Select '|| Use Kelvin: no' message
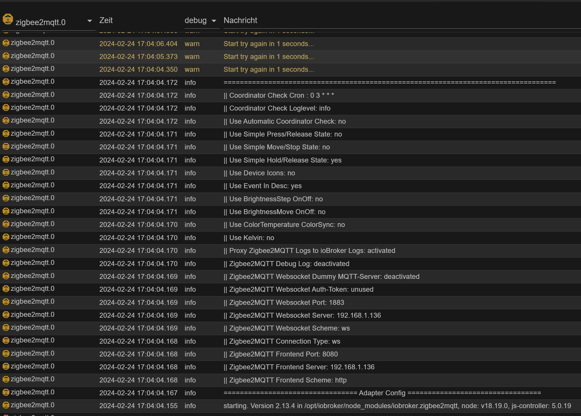This screenshot has height=416, width=581. (249, 238)
